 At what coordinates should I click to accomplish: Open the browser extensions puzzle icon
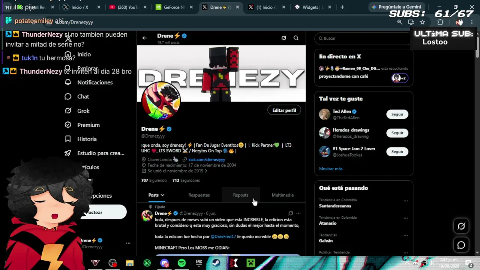click(440, 22)
